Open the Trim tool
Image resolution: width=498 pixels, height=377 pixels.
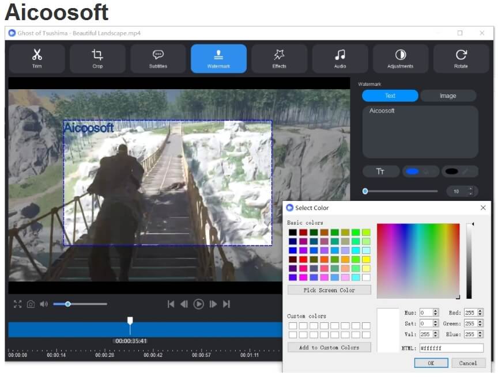tap(37, 59)
